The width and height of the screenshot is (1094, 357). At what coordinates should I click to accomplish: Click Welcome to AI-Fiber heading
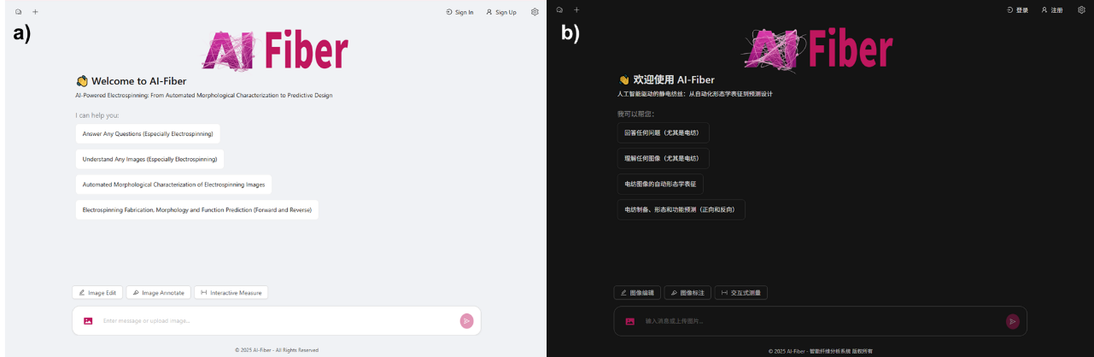click(131, 81)
